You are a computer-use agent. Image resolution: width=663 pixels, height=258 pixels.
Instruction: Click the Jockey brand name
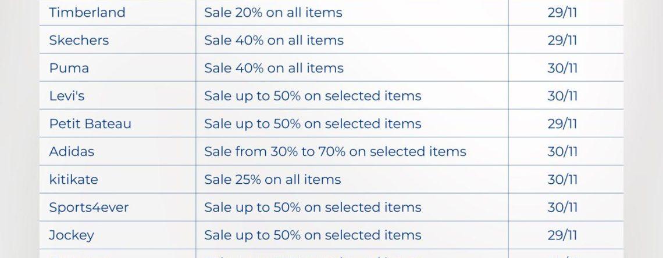(x=71, y=235)
